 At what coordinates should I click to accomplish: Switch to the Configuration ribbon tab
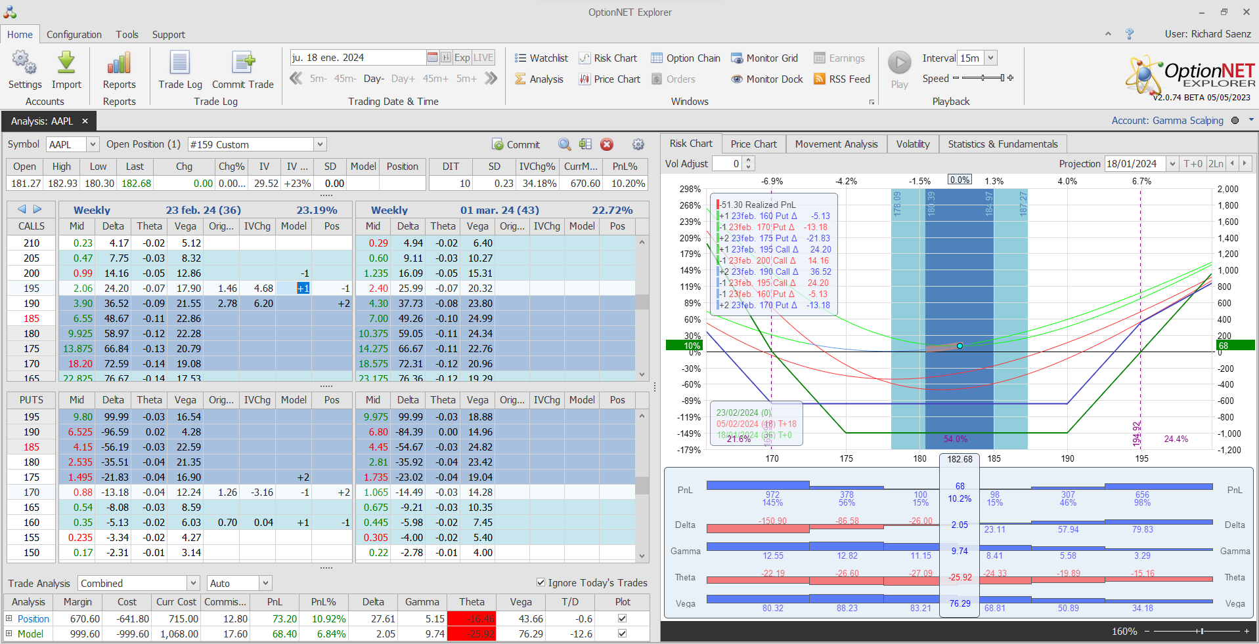(x=74, y=35)
